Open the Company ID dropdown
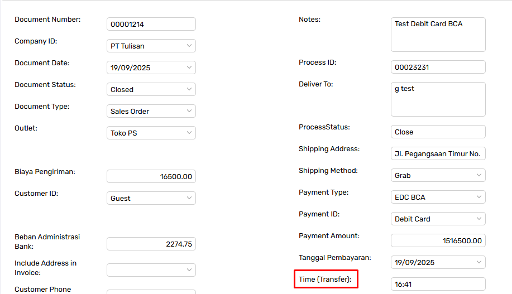 click(x=151, y=46)
